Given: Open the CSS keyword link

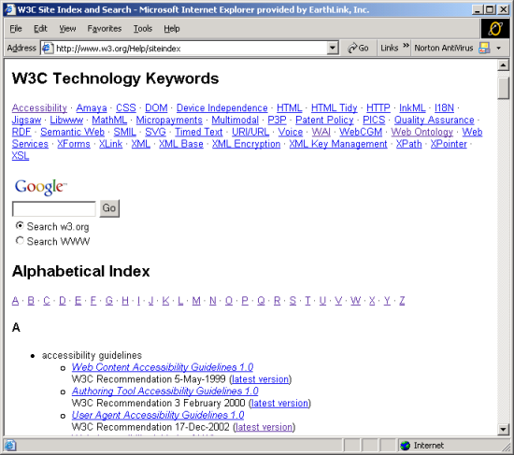Looking at the screenshot, I should (x=126, y=107).
